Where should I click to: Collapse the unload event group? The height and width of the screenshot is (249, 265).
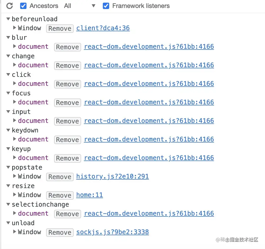(x=8, y=223)
